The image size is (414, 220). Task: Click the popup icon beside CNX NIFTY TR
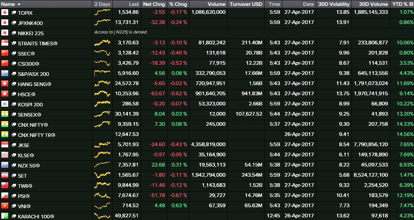[14, 135]
